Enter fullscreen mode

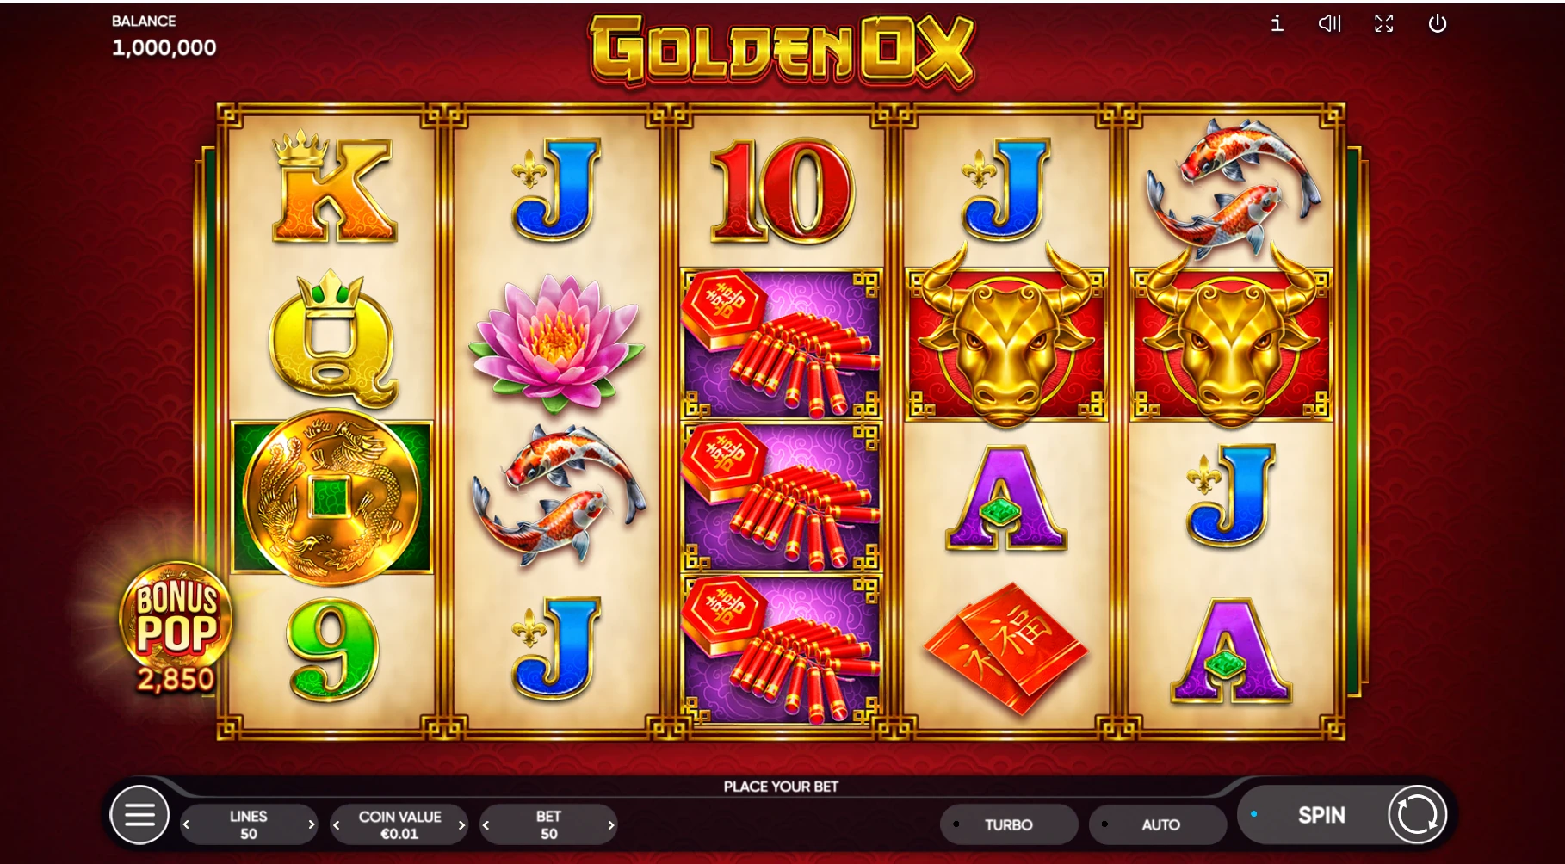tap(1383, 23)
